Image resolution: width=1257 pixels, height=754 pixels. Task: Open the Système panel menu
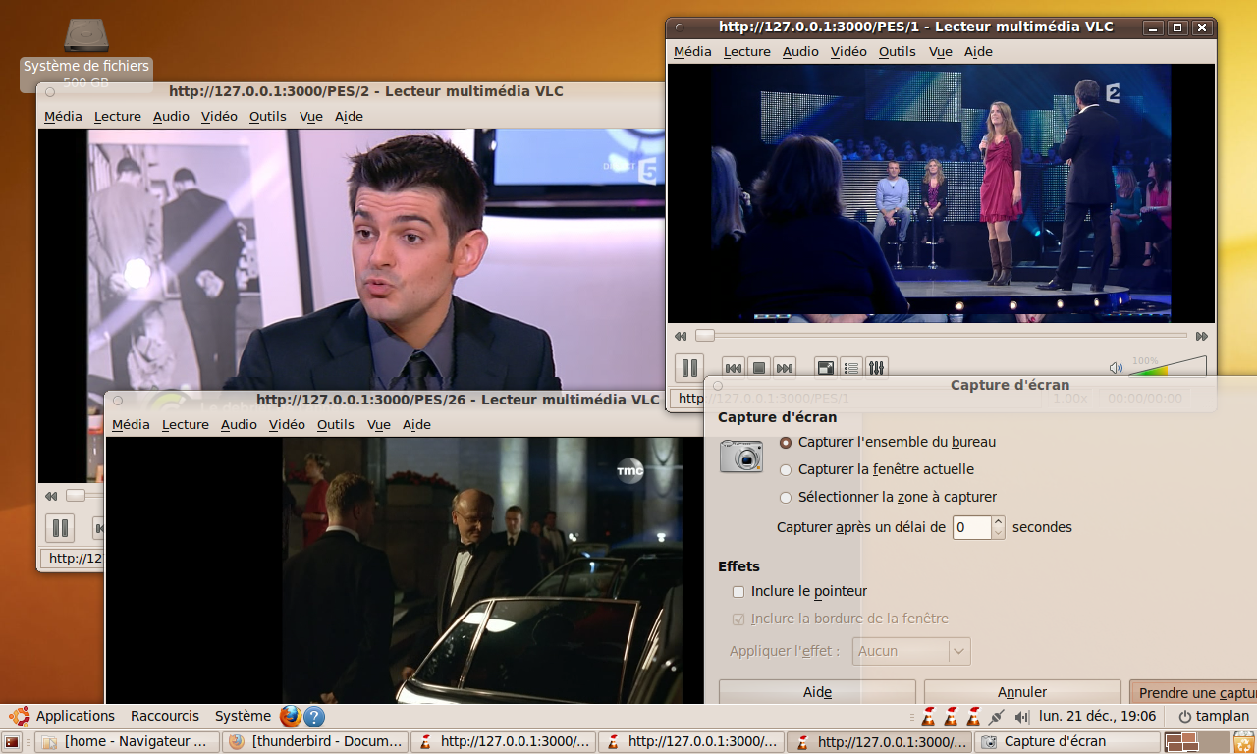243,716
